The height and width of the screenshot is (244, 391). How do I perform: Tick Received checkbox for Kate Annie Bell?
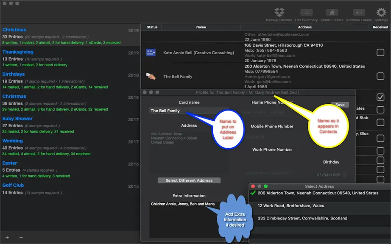click(380, 53)
